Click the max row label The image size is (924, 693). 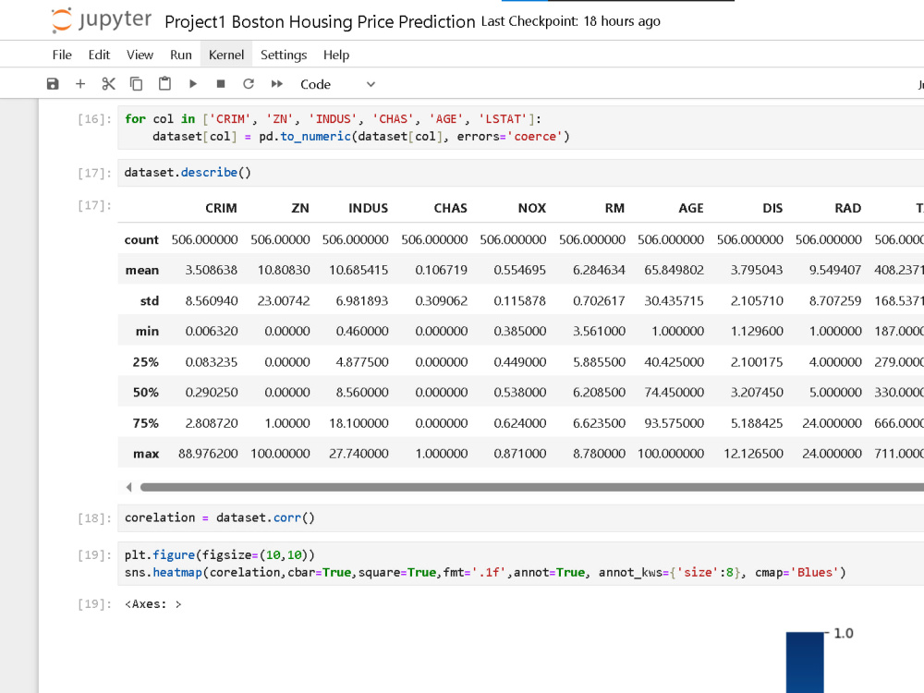tap(146, 454)
